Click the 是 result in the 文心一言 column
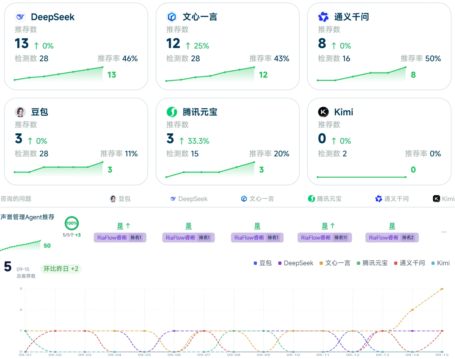The height and width of the screenshot is (359, 455). (257, 226)
